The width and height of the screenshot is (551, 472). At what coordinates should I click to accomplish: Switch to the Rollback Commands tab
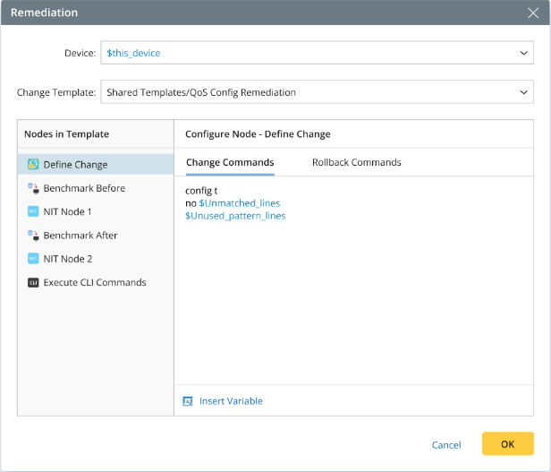356,162
